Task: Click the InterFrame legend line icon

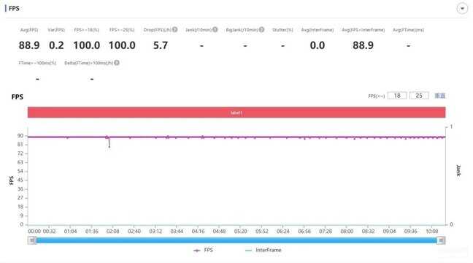Action: (x=249, y=251)
